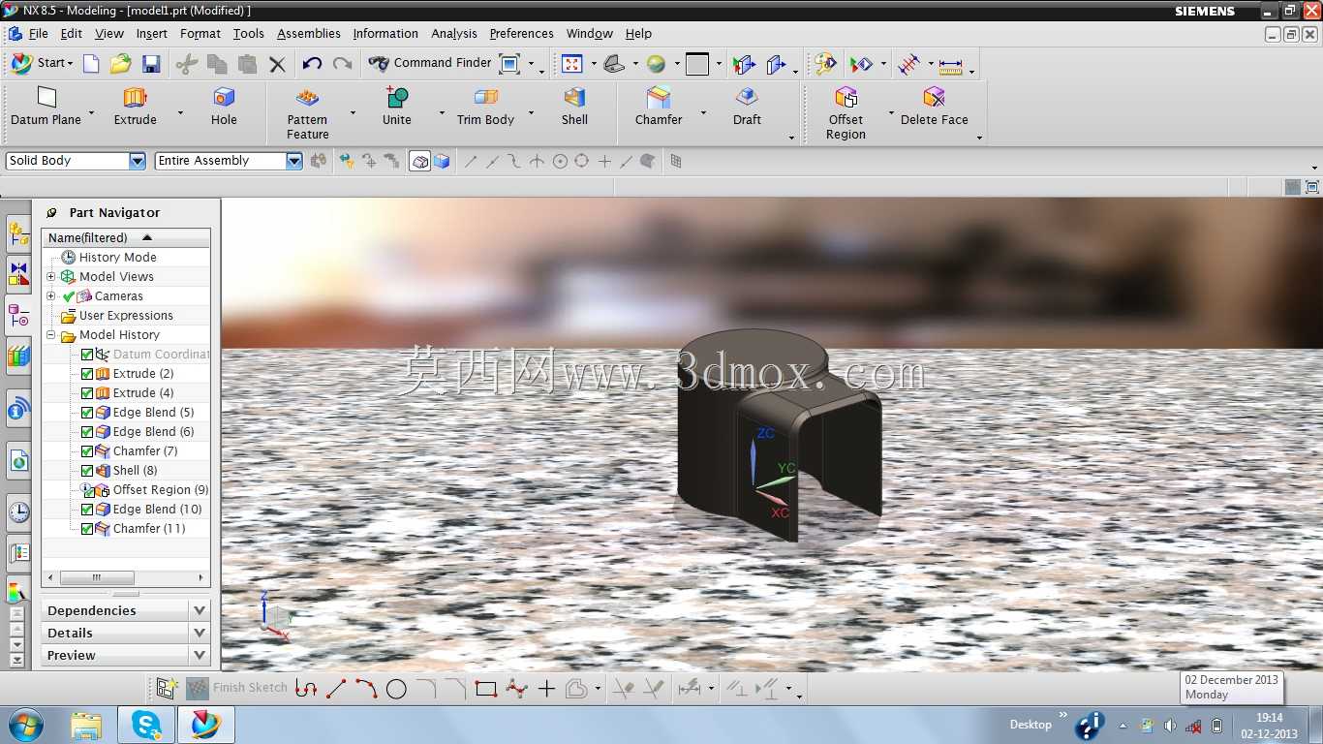Click the Windows Start orb
The image size is (1323, 744).
point(25,725)
